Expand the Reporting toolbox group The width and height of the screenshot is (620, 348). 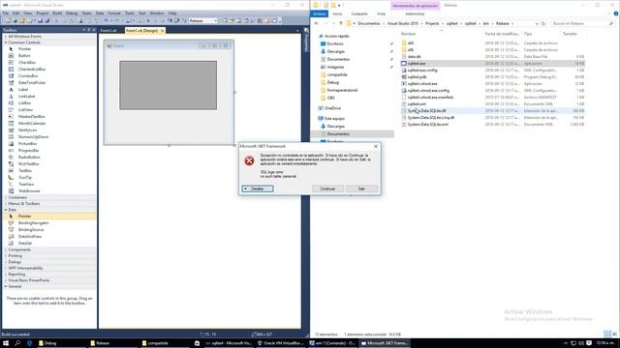[x=6, y=275]
